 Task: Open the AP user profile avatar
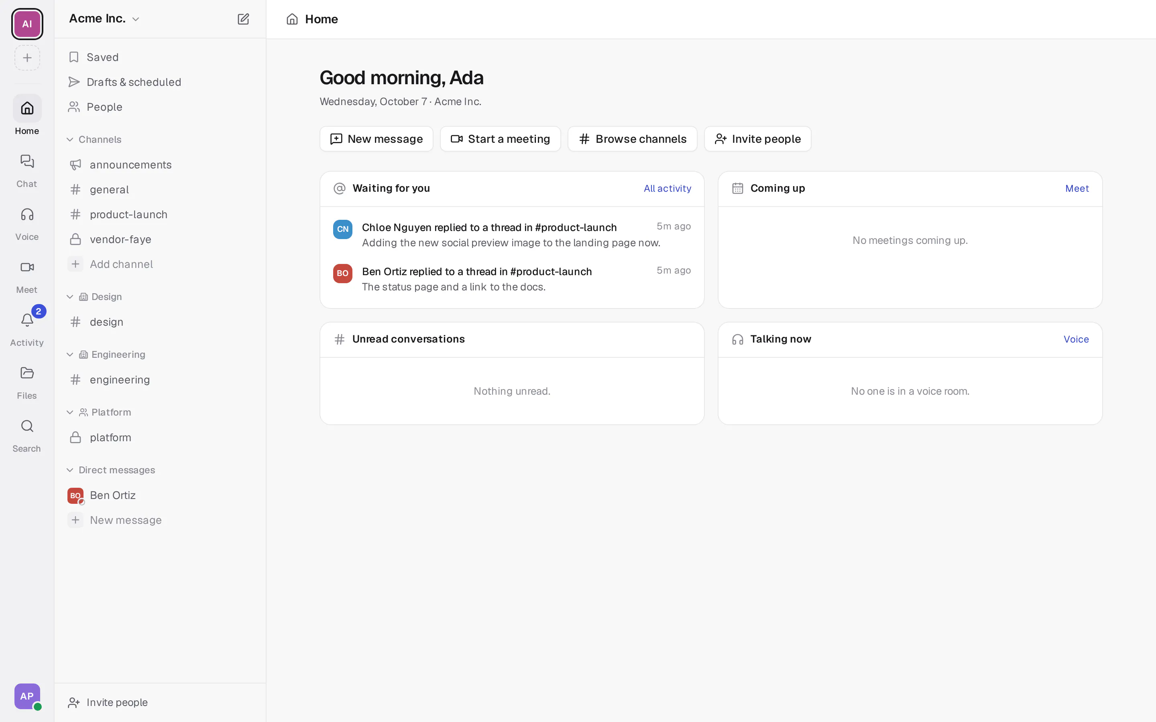click(27, 696)
